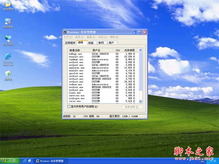Viewport: 219px width, 164px height.
Task: Switch to the 性能 tab
Action: (92, 43)
